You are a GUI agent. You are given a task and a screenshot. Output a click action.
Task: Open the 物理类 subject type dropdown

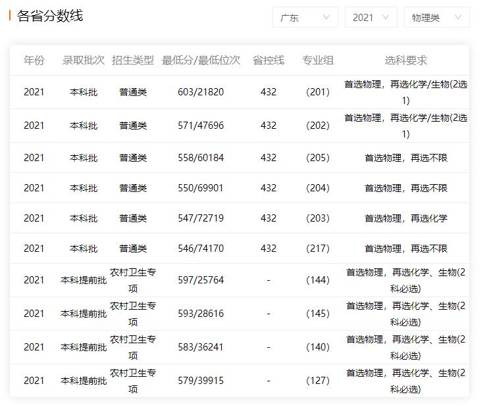point(436,18)
